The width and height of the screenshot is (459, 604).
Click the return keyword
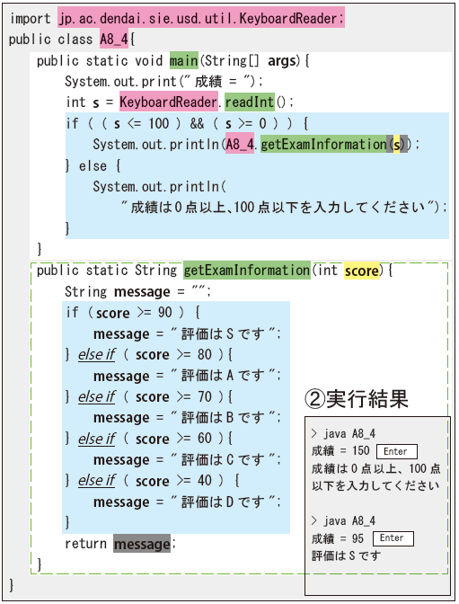tap(85, 544)
